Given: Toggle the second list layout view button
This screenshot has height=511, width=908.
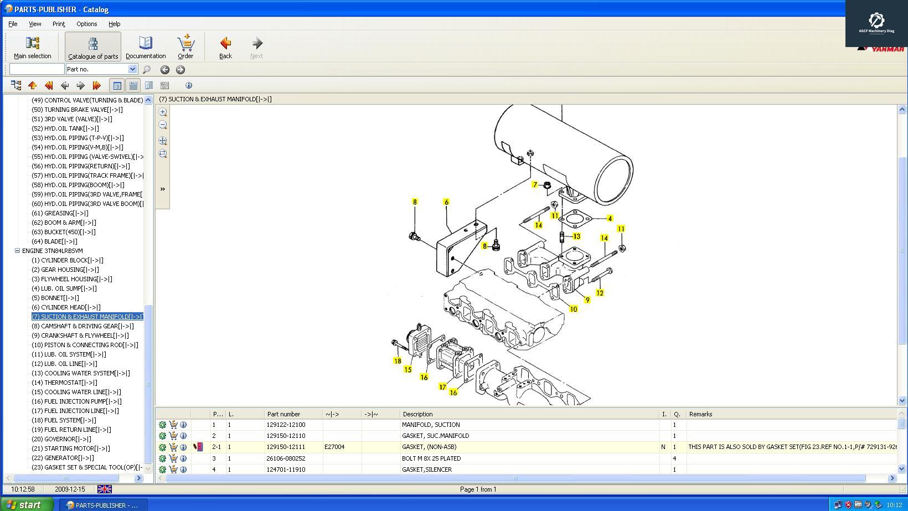Looking at the screenshot, I should 133,85.
